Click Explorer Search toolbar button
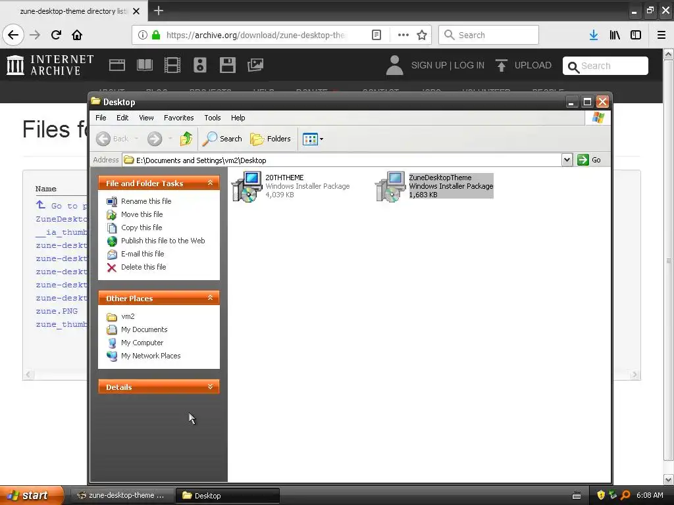The height and width of the screenshot is (505, 674). pos(222,139)
